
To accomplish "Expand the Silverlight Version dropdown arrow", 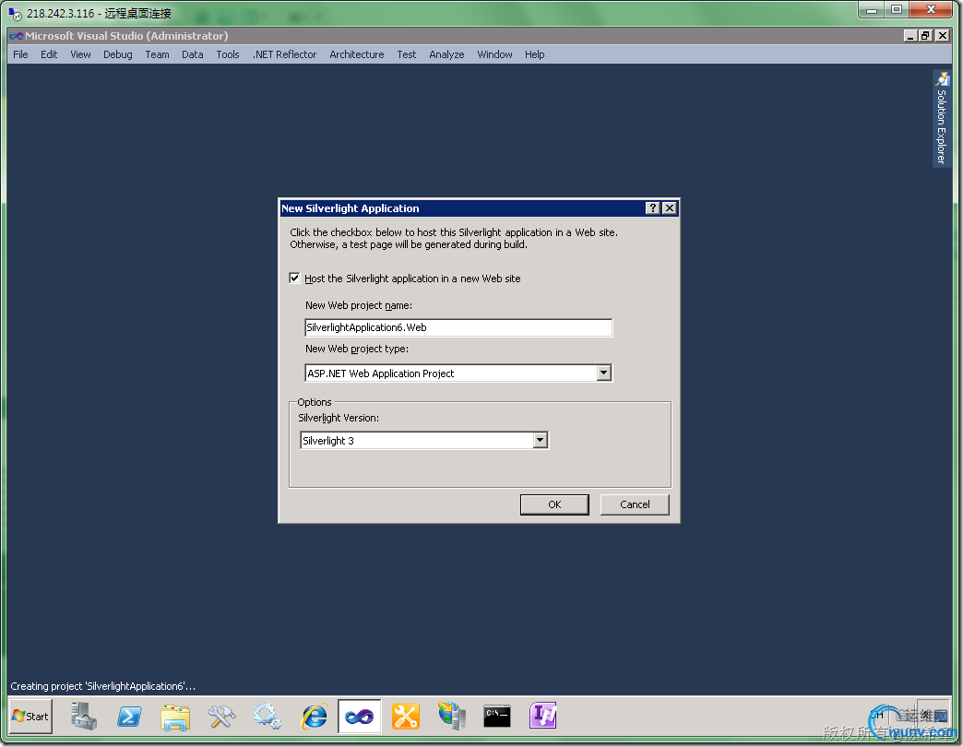I will point(541,440).
